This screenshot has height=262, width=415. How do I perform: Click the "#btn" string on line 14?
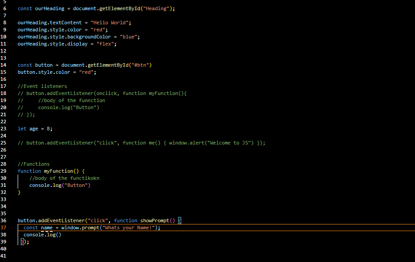click(x=140, y=65)
